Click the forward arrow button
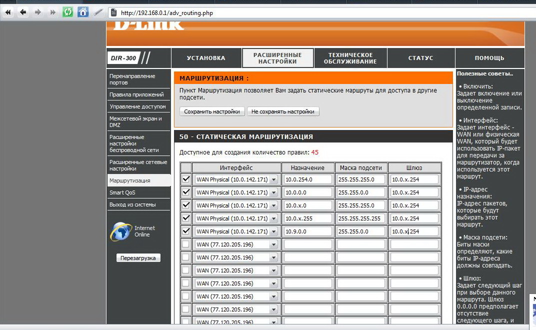The image size is (536, 330). [x=37, y=12]
